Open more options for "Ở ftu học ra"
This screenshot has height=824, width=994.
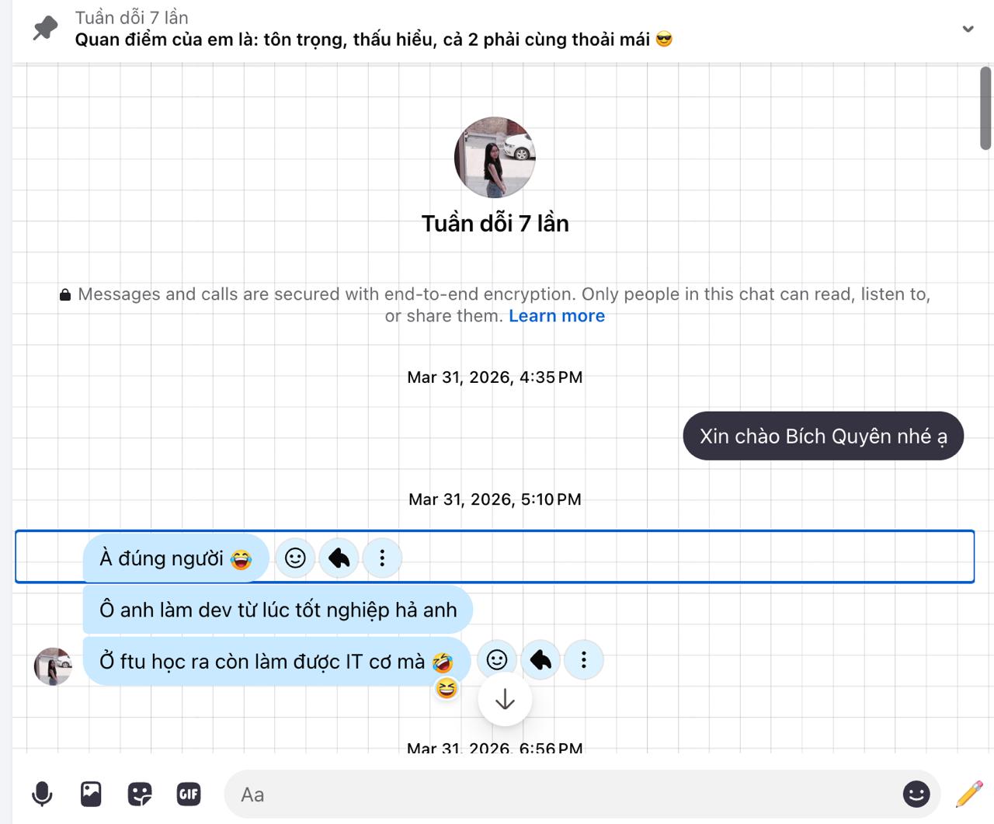584,660
